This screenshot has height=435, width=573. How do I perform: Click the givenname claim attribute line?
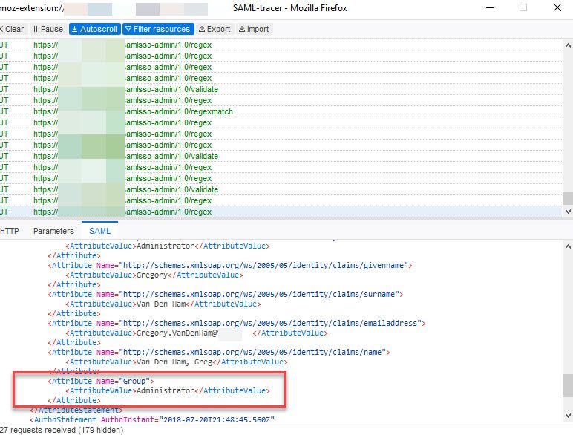(x=230, y=266)
